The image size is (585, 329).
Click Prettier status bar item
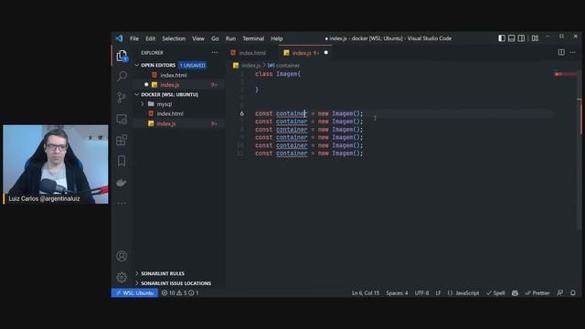click(537, 292)
